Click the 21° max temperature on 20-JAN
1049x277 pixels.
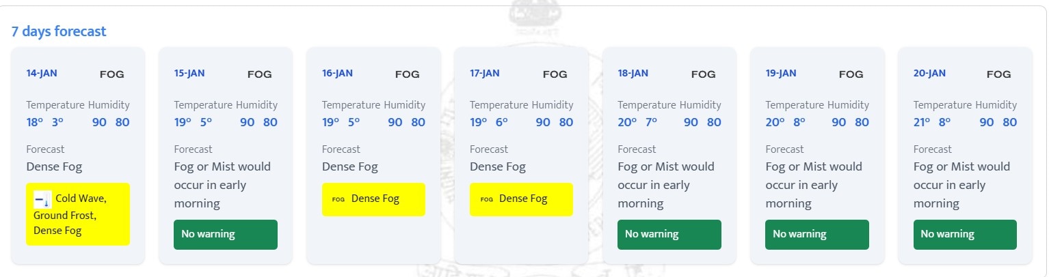[x=922, y=122]
